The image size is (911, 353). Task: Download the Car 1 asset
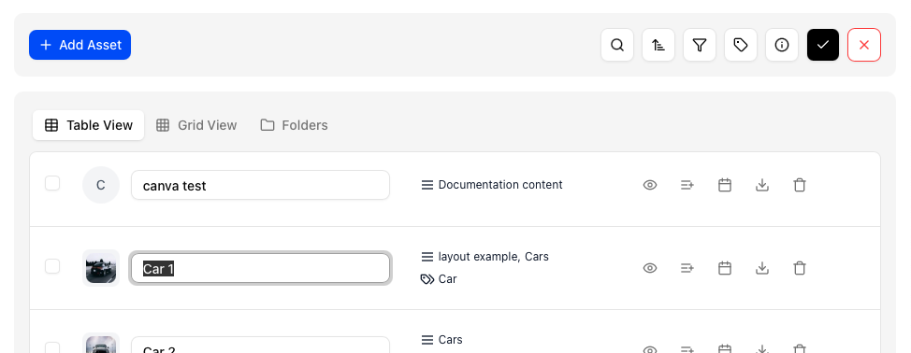tap(762, 268)
